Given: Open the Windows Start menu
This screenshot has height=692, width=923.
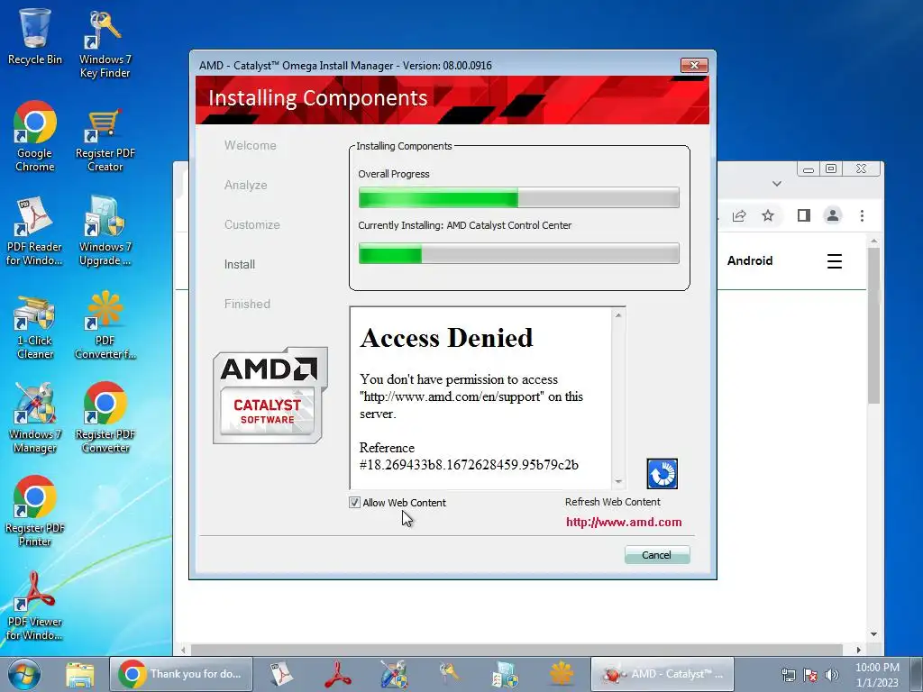Looking at the screenshot, I should pos(24,674).
